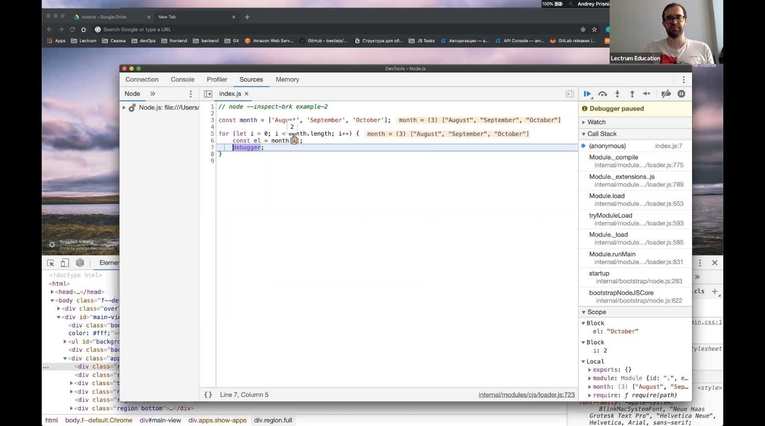Open the Node navigator more options menu
Screen dimensions: 765x426
coord(191,94)
